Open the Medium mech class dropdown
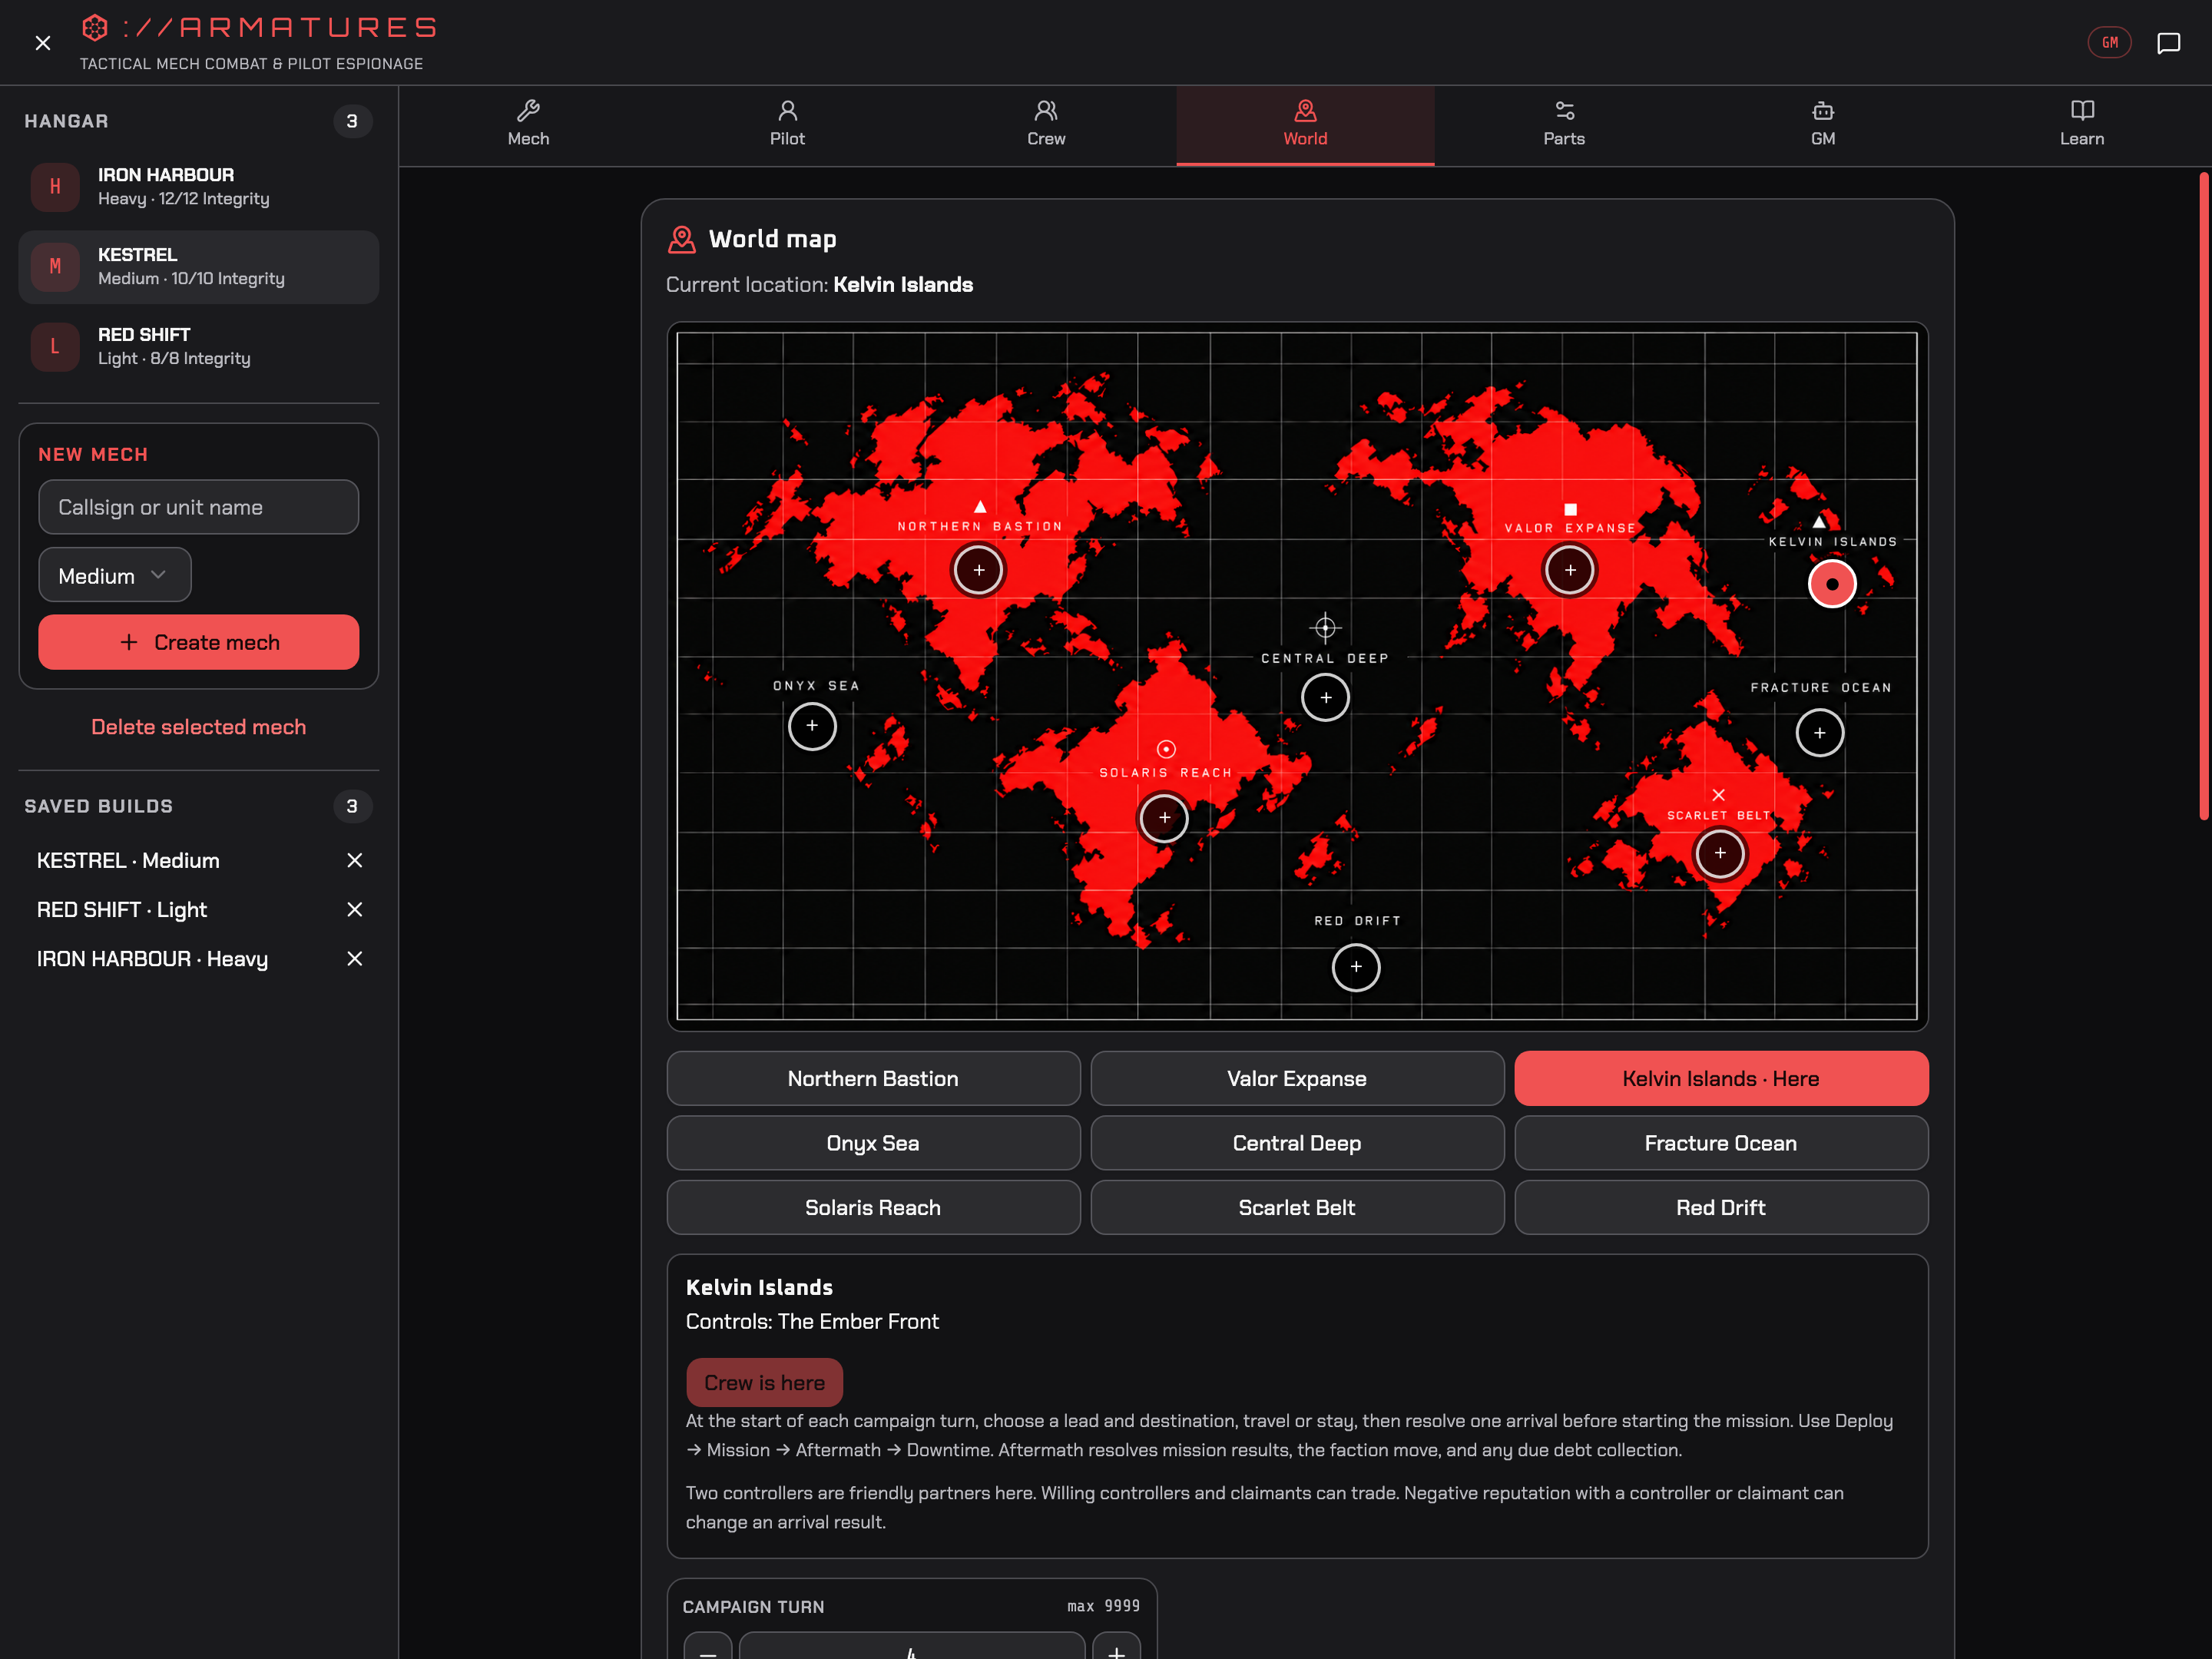 pyautogui.click(x=115, y=575)
